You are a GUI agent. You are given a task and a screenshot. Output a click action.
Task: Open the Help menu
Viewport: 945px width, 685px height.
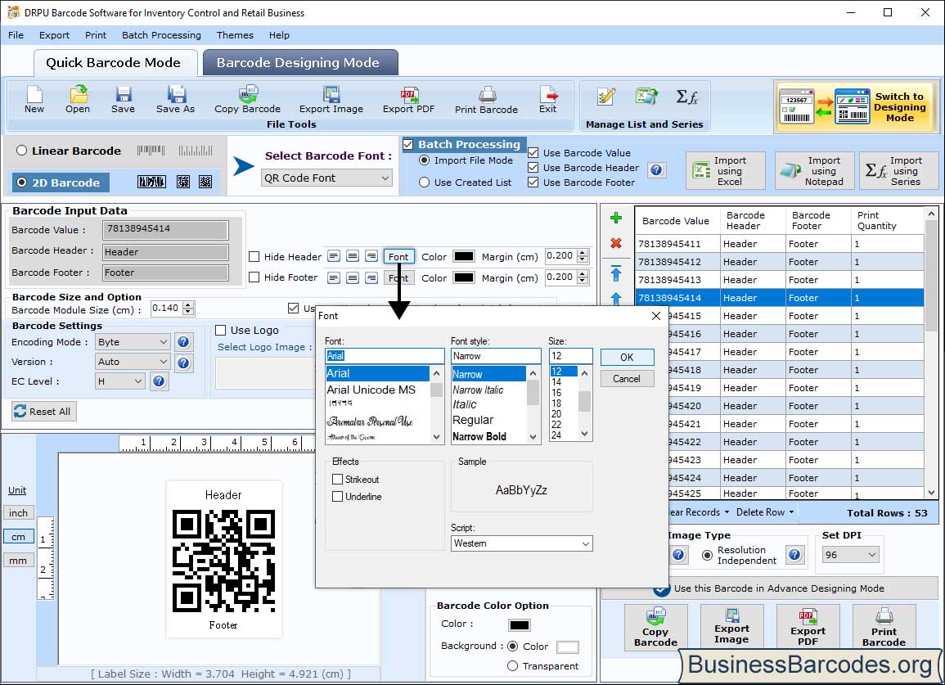click(279, 35)
